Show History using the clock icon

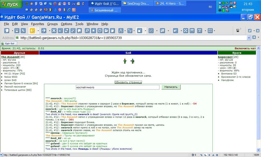coord(100,31)
